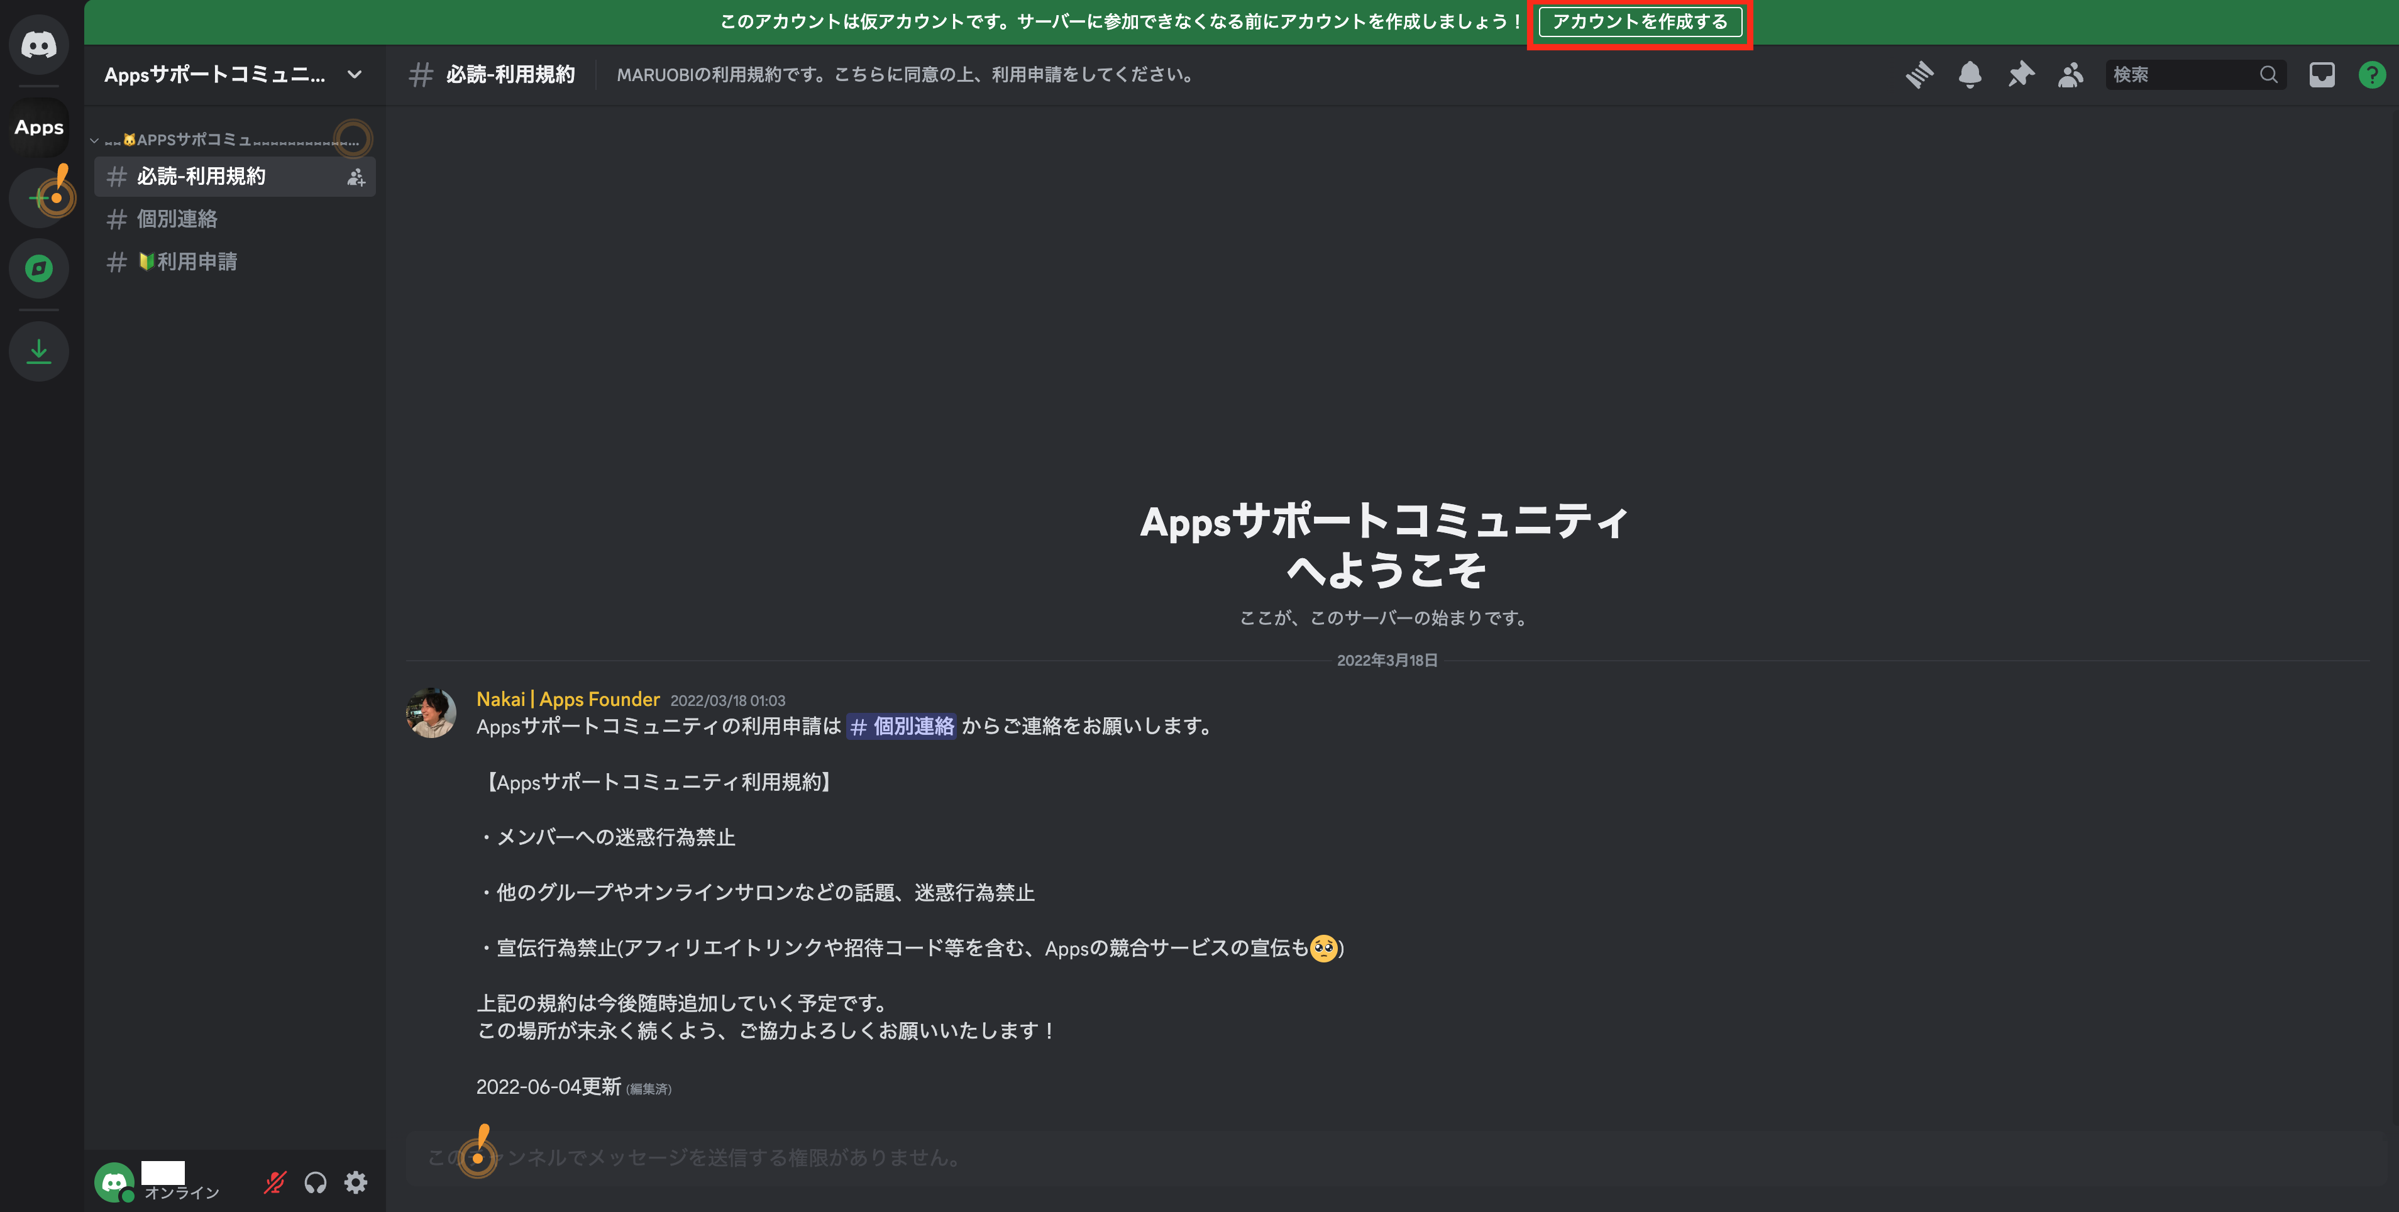Open status menu from user avatar
Screen dimensions: 2399x1212
(114, 1182)
